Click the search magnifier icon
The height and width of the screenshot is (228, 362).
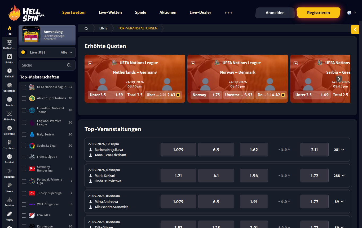point(69,65)
